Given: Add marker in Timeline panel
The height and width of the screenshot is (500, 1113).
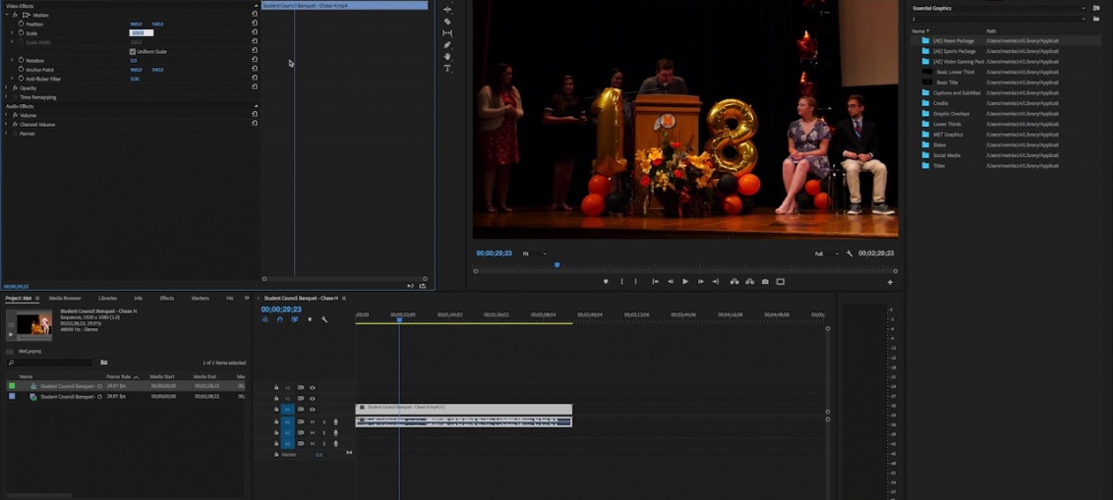Looking at the screenshot, I should [310, 320].
